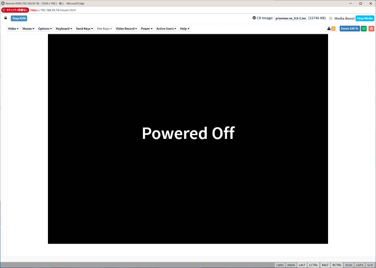376x268 pixels.
Task: Toggle the Media Boost checkbox
Action: point(331,18)
